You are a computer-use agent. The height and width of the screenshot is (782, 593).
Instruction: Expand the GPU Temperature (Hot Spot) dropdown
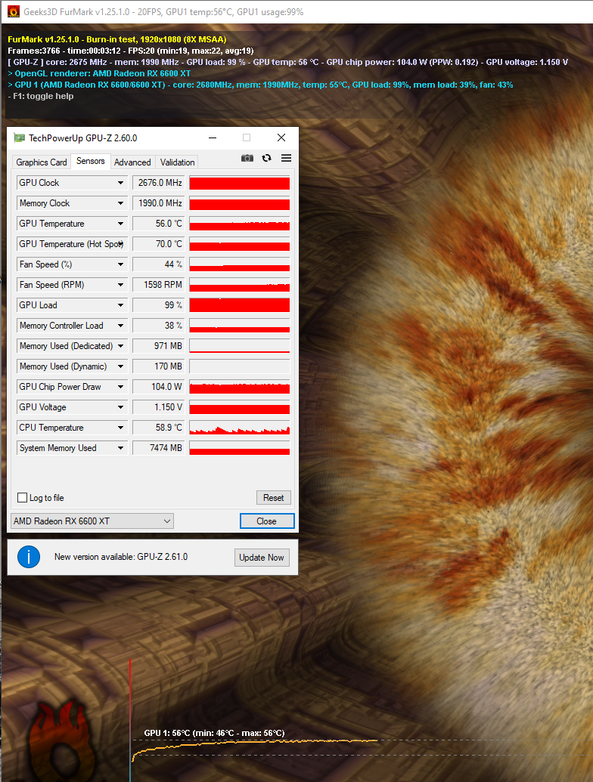coord(120,244)
